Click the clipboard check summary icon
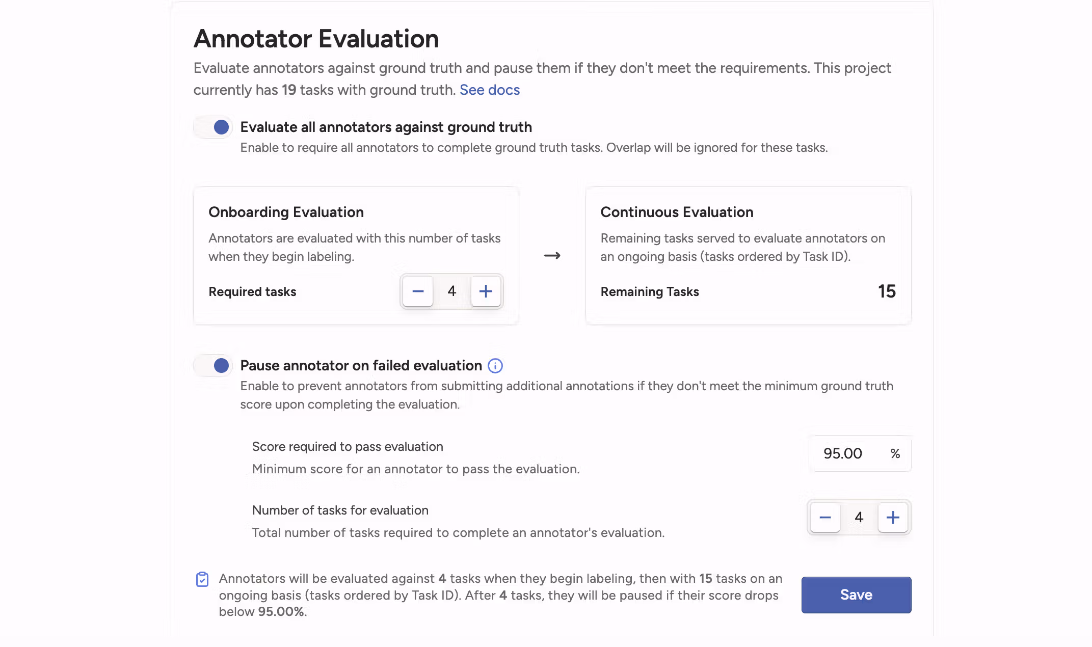This screenshot has width=1092, height=647. tap(202, 579)
